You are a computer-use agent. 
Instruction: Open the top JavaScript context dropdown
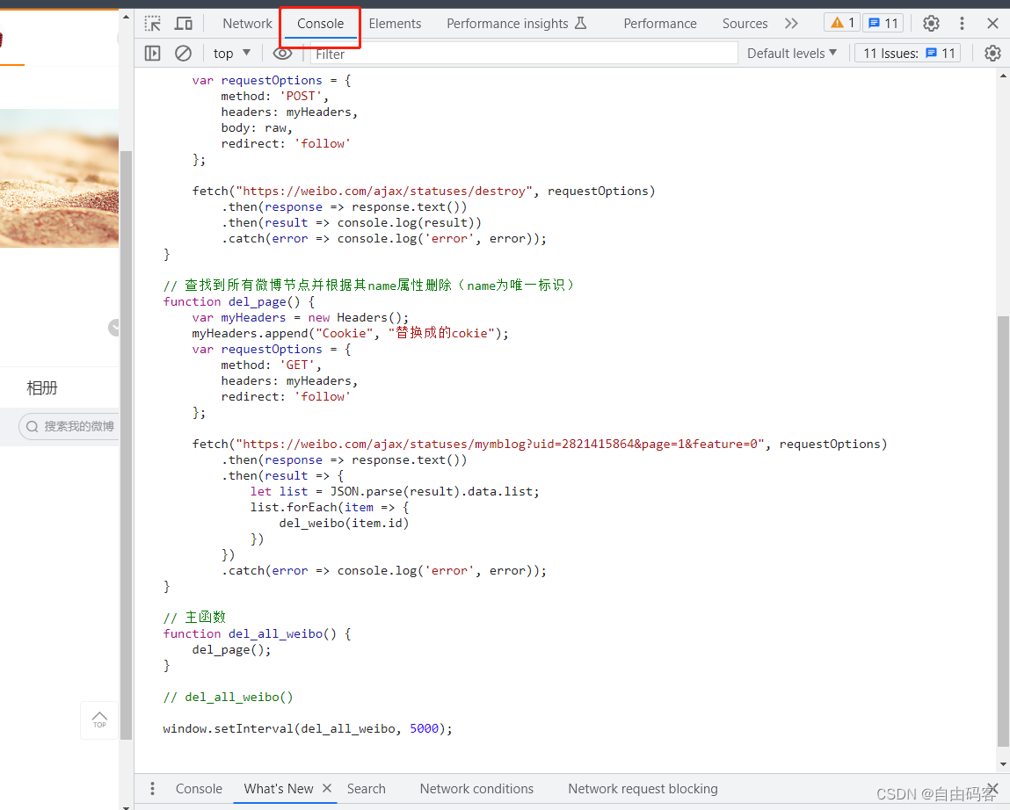[232, 54]
